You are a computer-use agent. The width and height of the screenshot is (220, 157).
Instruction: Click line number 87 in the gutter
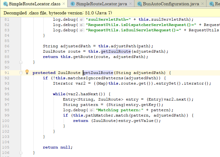click(7, 51)
